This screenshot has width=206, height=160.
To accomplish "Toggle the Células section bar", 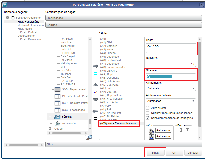I will click(124, 25).
